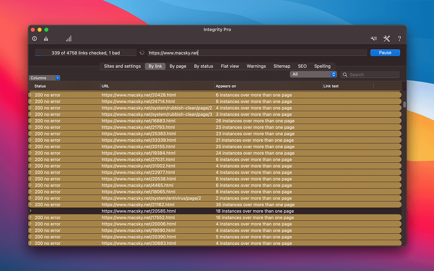Switch to Flat view tab
434x271 pixels.
[x=230, y=66]
